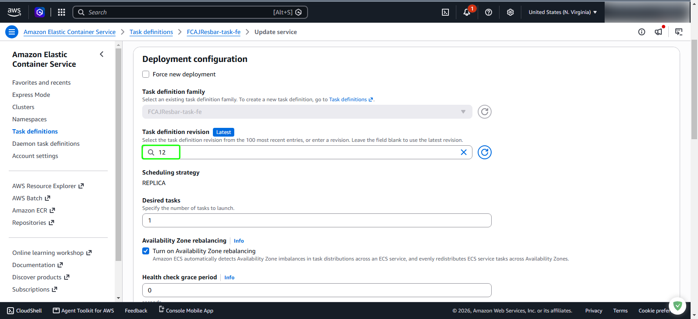Screen dimensions: 698x319
Task: Open Namespaces in the sidebar
Action: [x=29, y=119]
